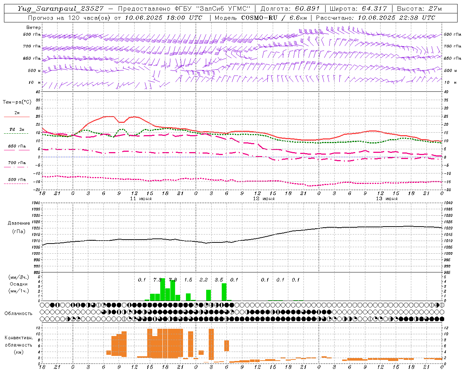Click the Тем-ра(°C) temperature panel label
This screenshot has width=463, height=370.
click(17, 102)
